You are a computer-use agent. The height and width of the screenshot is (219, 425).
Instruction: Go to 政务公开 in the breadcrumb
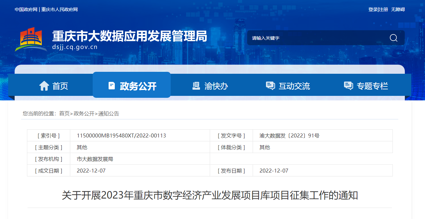click(84, 113)
